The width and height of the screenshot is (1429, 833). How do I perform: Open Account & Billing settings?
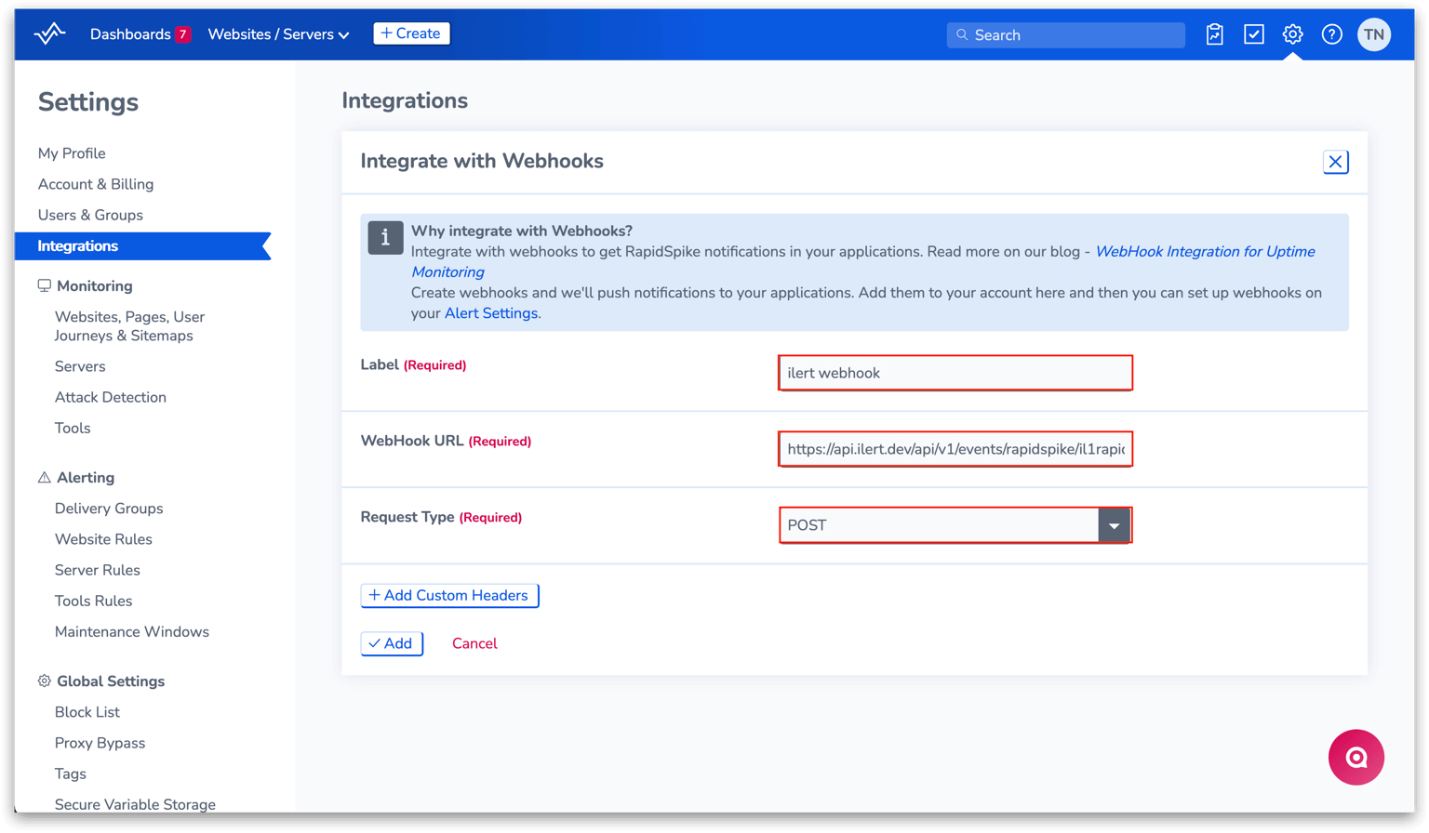96,184
